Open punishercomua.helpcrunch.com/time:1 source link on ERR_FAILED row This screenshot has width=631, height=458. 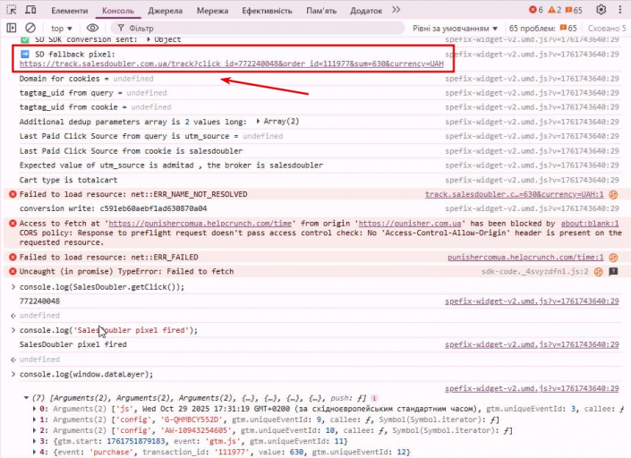pos(525,258)
